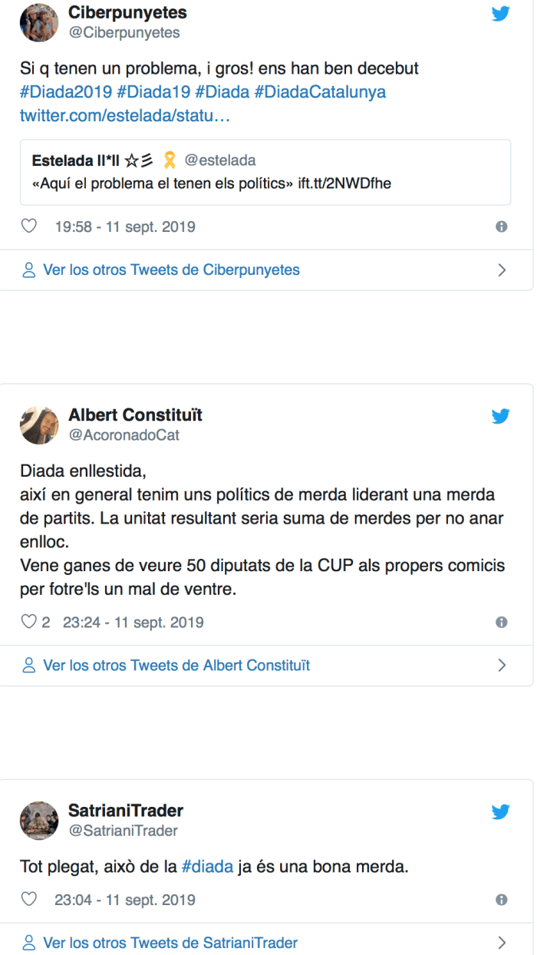Expand other tweets from Albert Constituït via chevron

502,665
